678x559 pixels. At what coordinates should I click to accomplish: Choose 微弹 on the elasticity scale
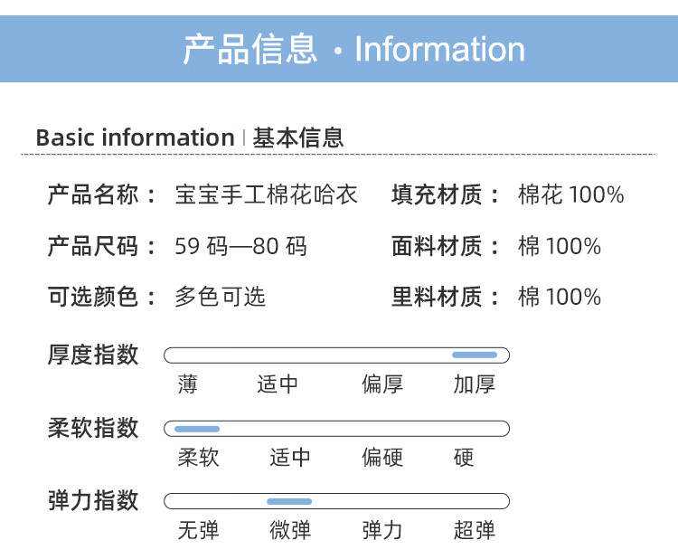click(x=290, y=530)
